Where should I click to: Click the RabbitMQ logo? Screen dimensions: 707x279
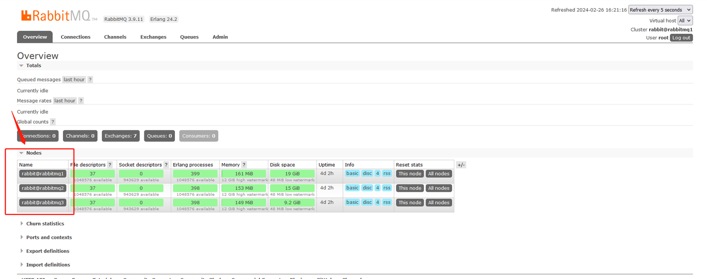[x=59, y=16]
